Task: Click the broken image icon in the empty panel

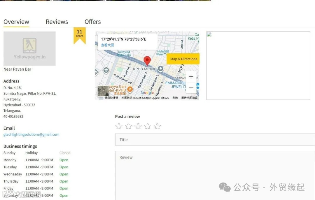Action: (209, 34)
